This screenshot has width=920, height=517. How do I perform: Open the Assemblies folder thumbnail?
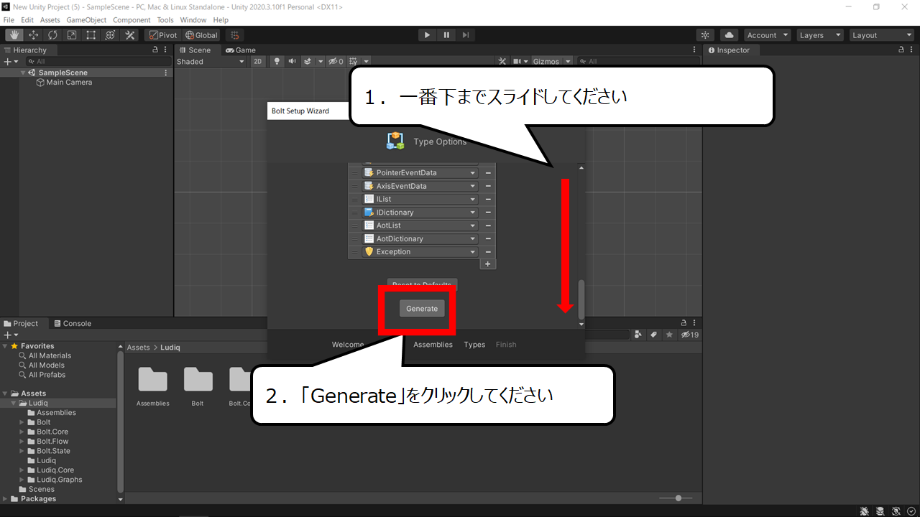tap(152, 379)
